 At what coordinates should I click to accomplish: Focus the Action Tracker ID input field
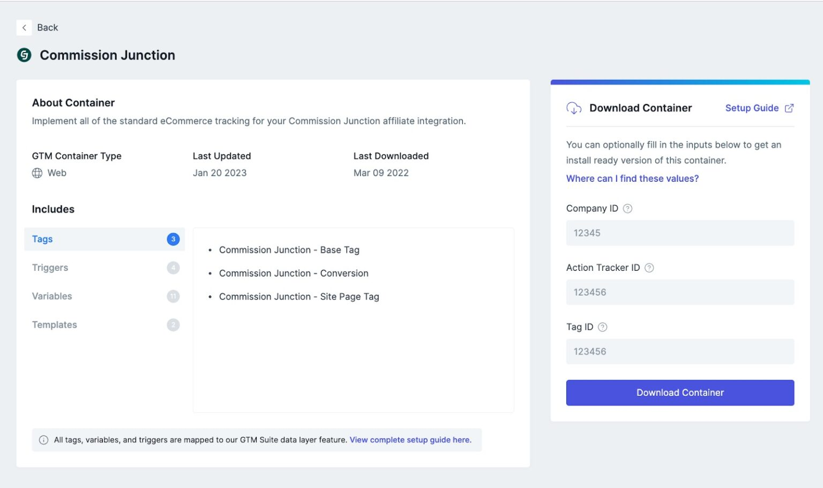click(680, 292)
